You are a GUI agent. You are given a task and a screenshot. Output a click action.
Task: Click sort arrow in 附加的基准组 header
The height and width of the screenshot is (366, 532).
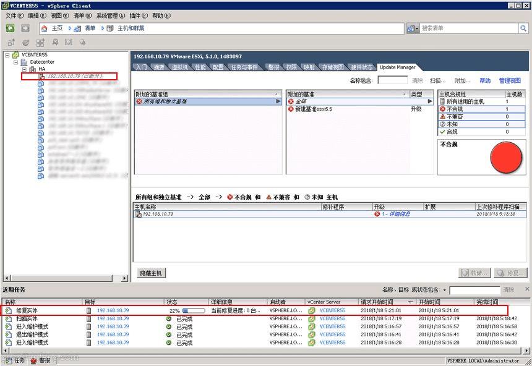pyautogui.click(x=277, y=94)
